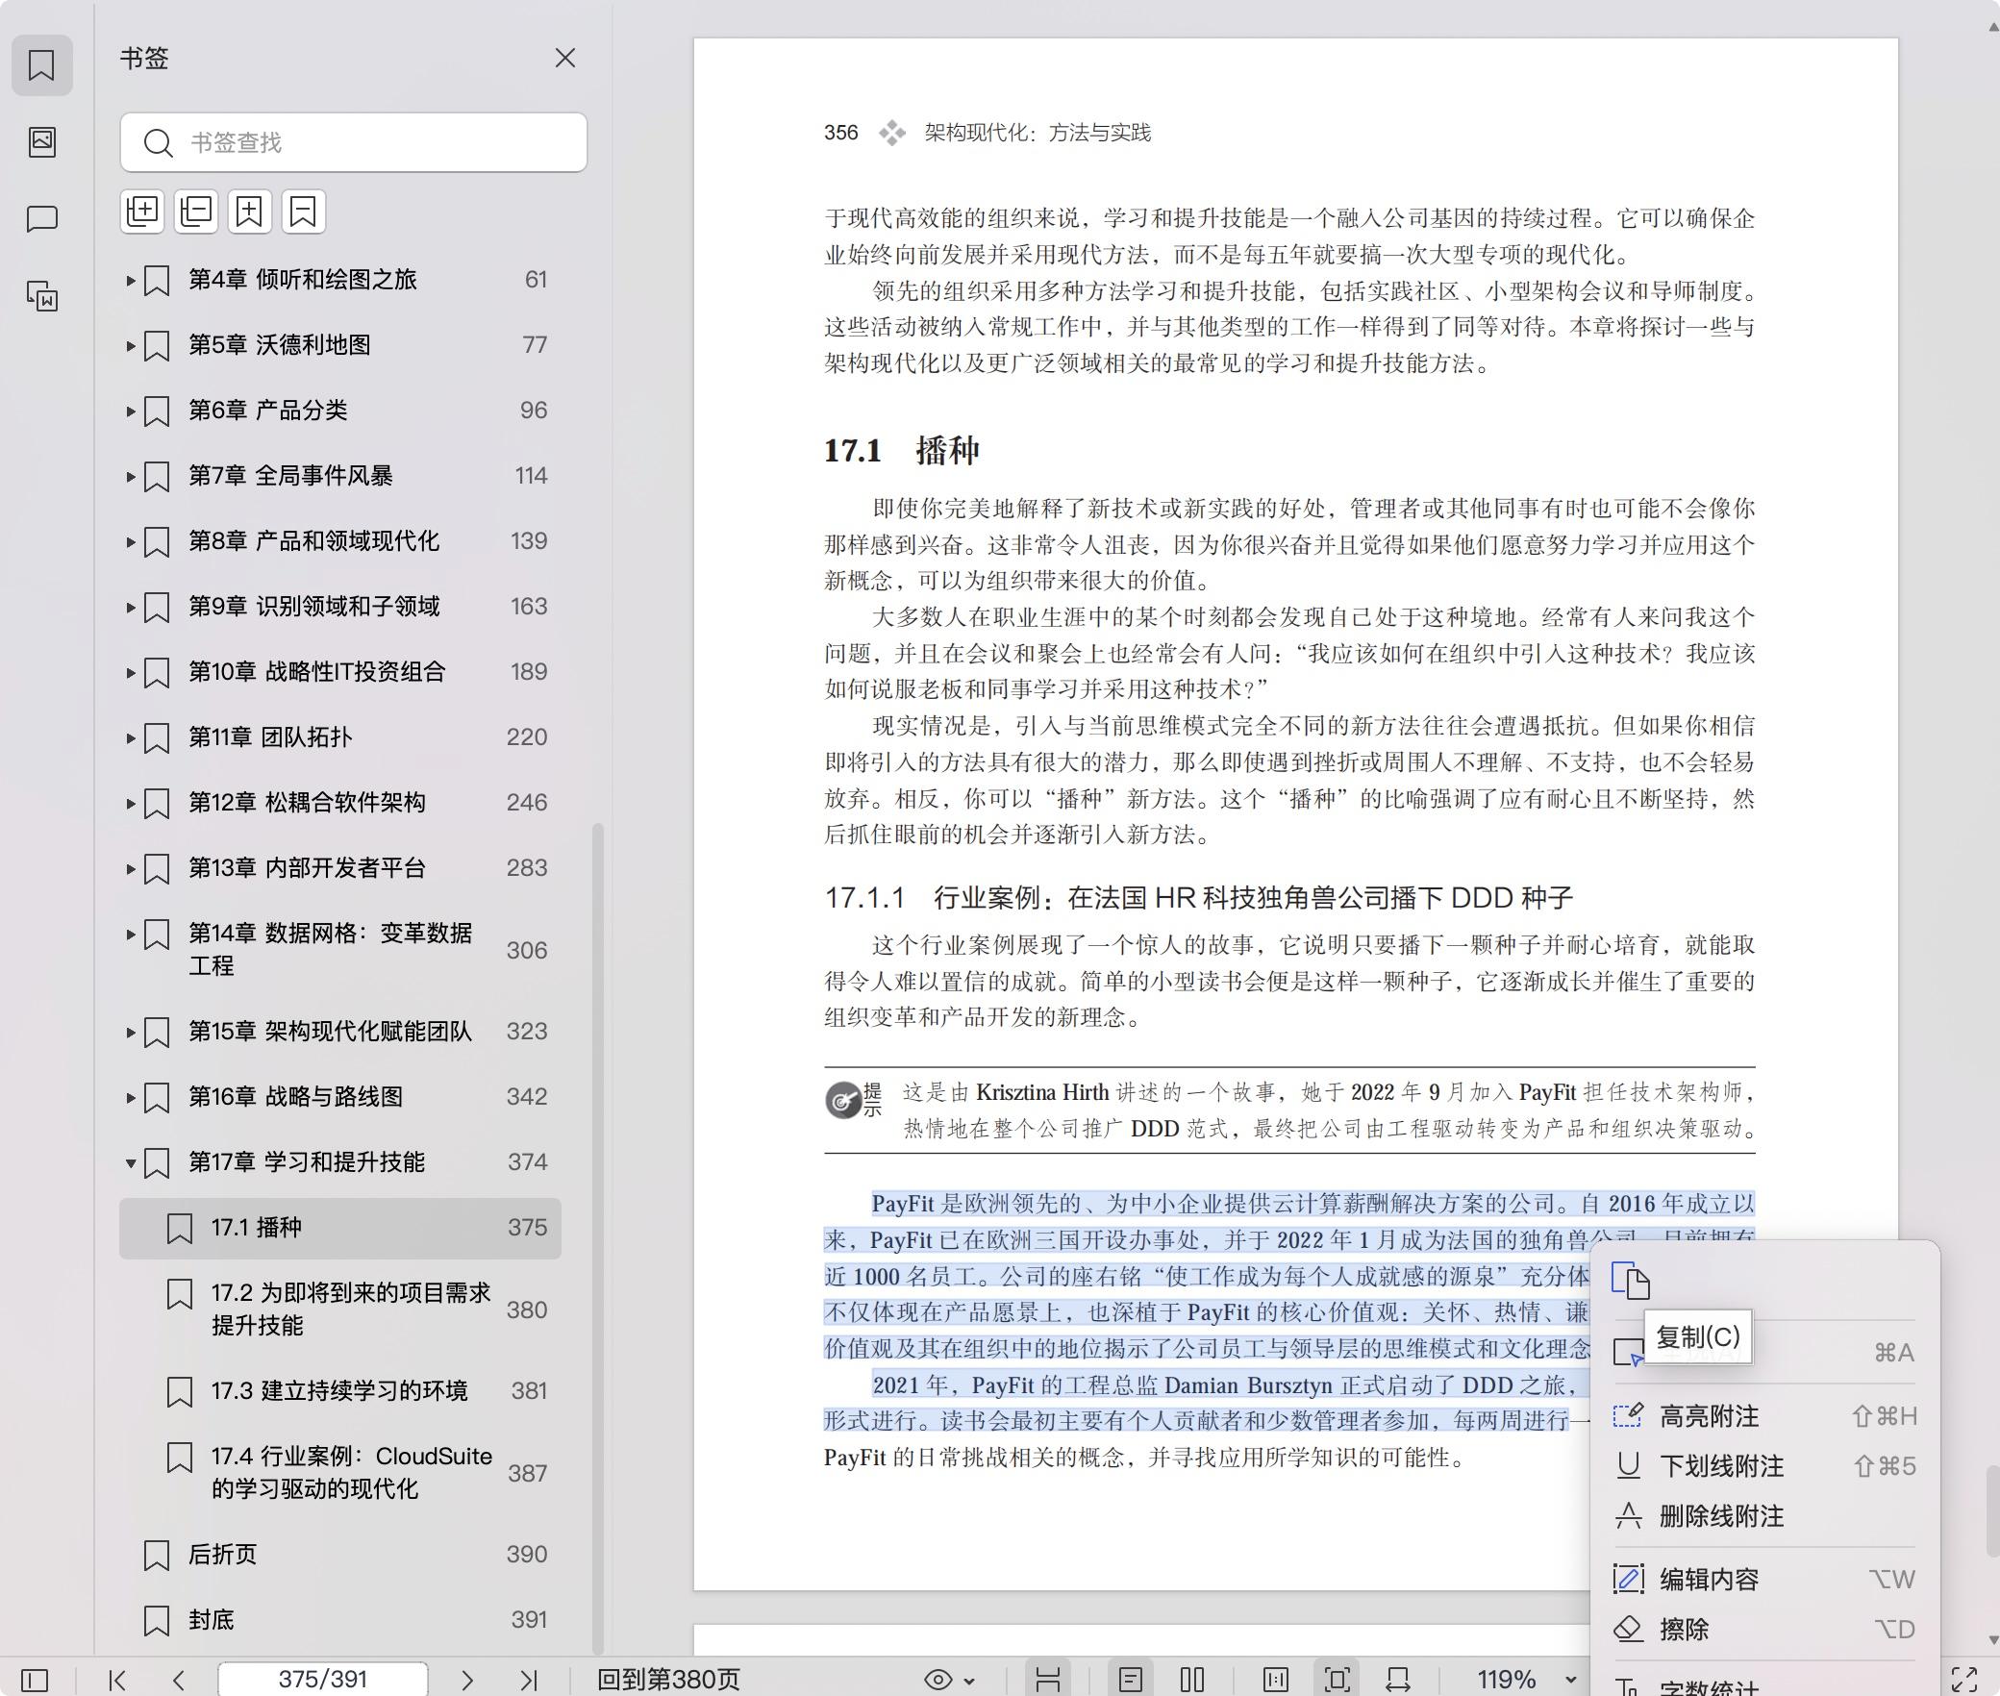The height and width of the screenshot is (1696, 2000).
Task: Click the add bookmark icon
Action: (x=250, y=212)
